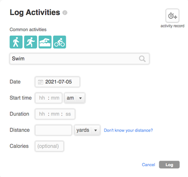
Task: Focus the activity search field containing Swim
Action: coord(79,59)
